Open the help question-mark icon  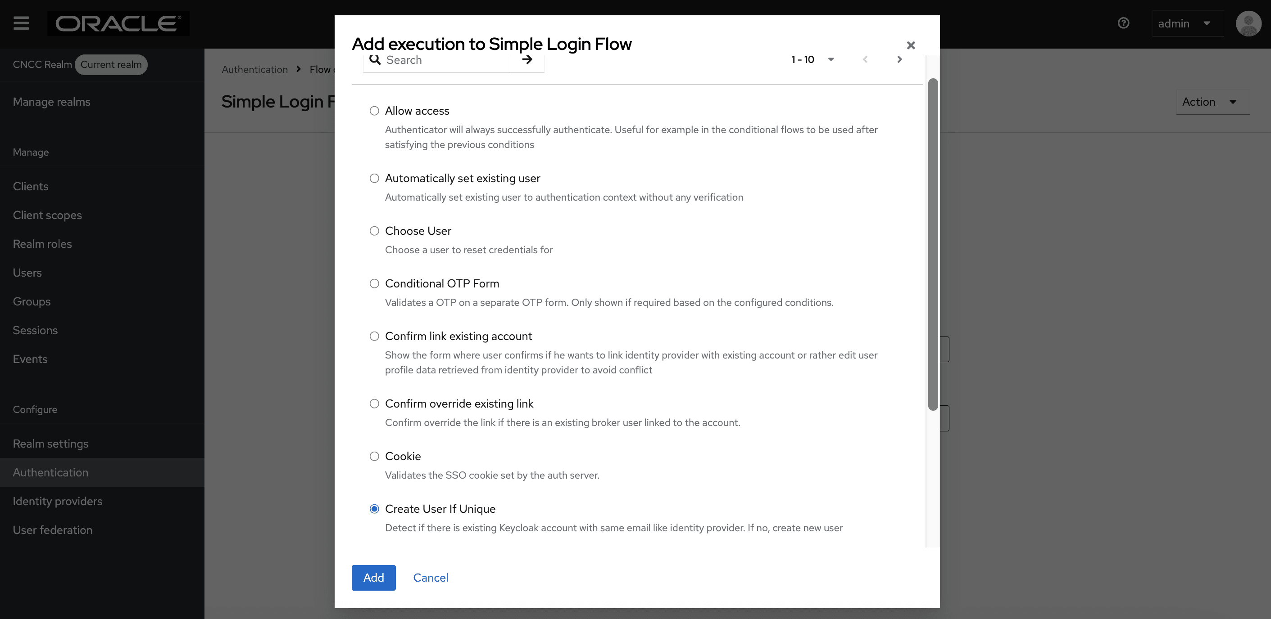coord(1123,22)
